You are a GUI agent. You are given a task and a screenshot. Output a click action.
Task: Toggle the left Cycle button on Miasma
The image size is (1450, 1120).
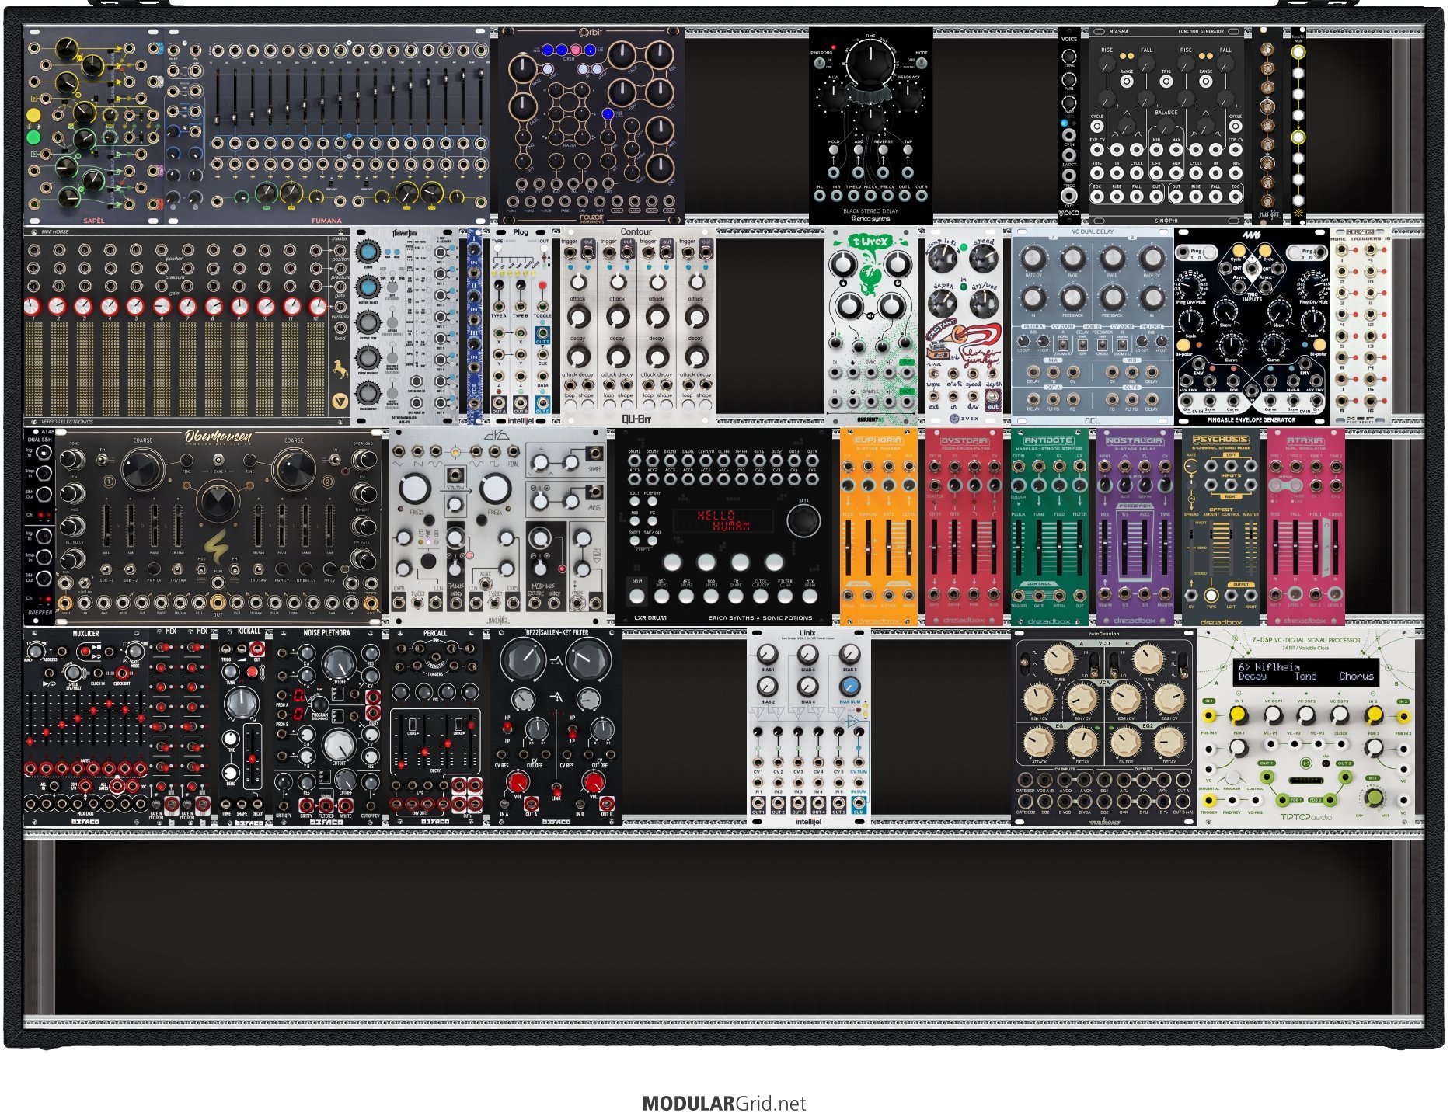pos(1097,127)
